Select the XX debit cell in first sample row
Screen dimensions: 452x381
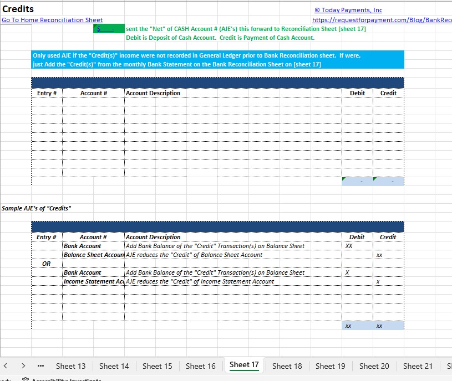click(x=357, y=246)
